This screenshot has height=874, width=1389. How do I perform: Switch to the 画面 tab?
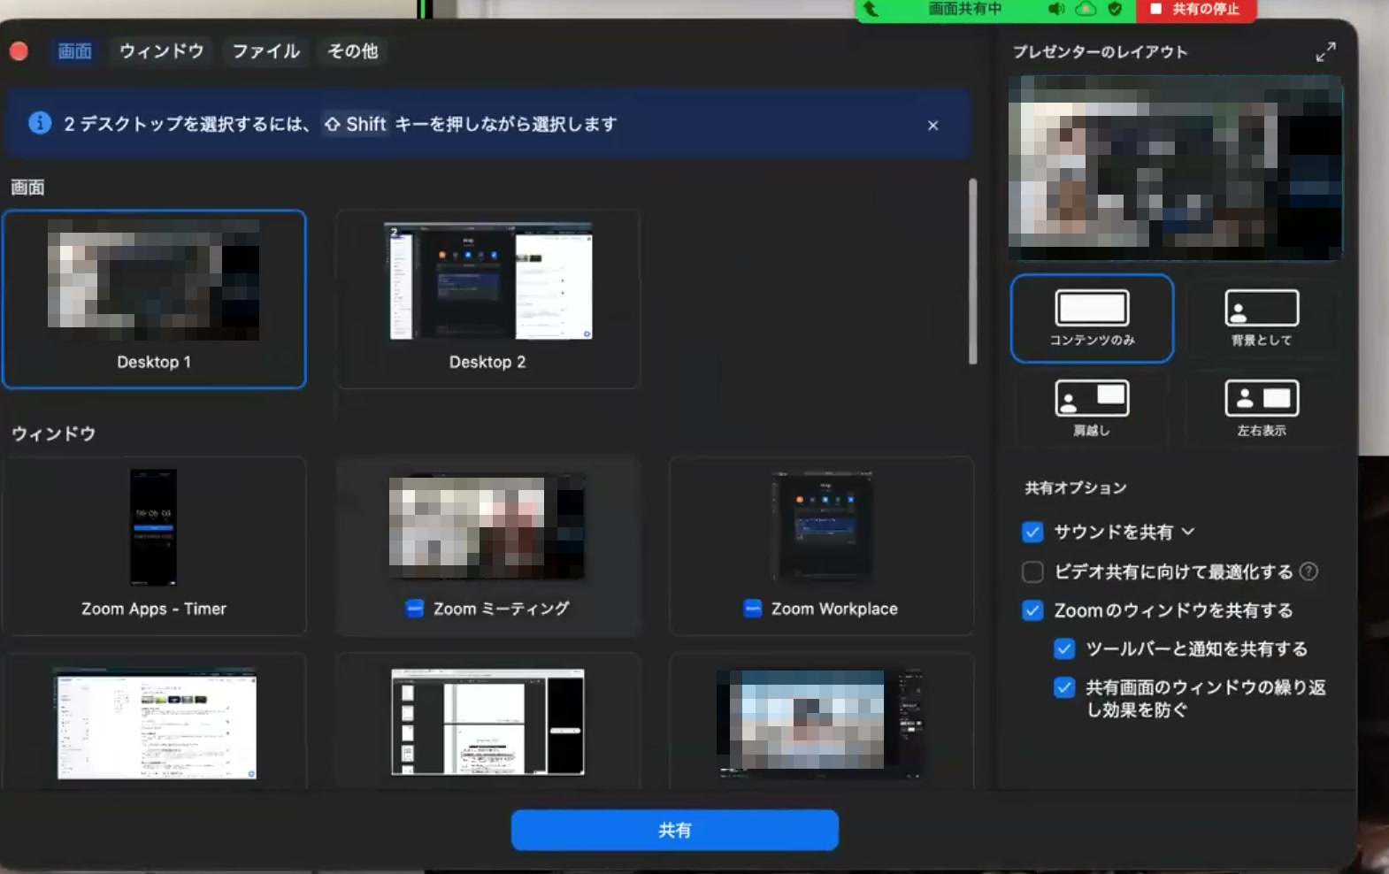74,51
